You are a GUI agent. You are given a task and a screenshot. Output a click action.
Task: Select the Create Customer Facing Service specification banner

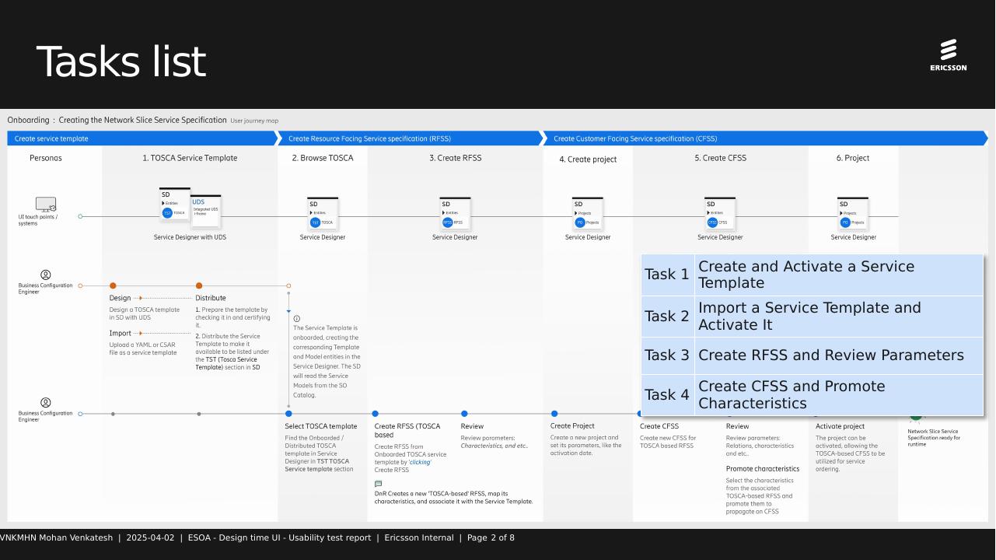point(767,138)
